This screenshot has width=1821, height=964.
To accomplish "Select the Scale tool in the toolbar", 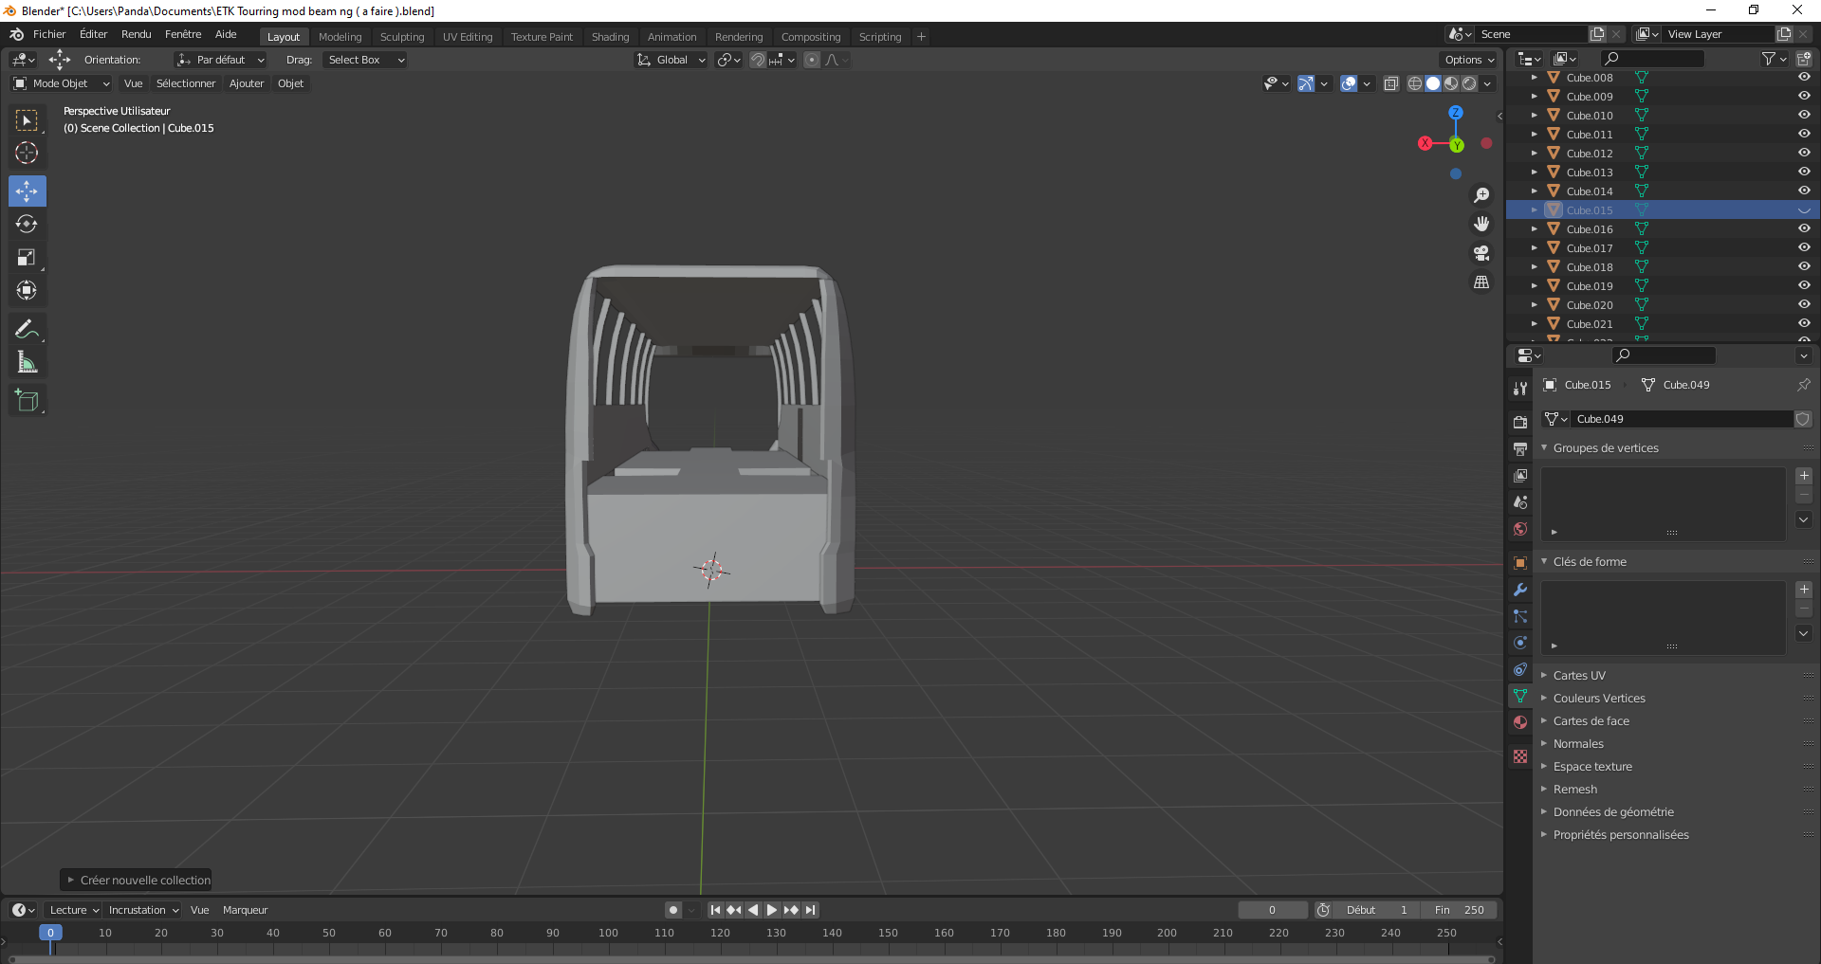I will tap(27, 258).
